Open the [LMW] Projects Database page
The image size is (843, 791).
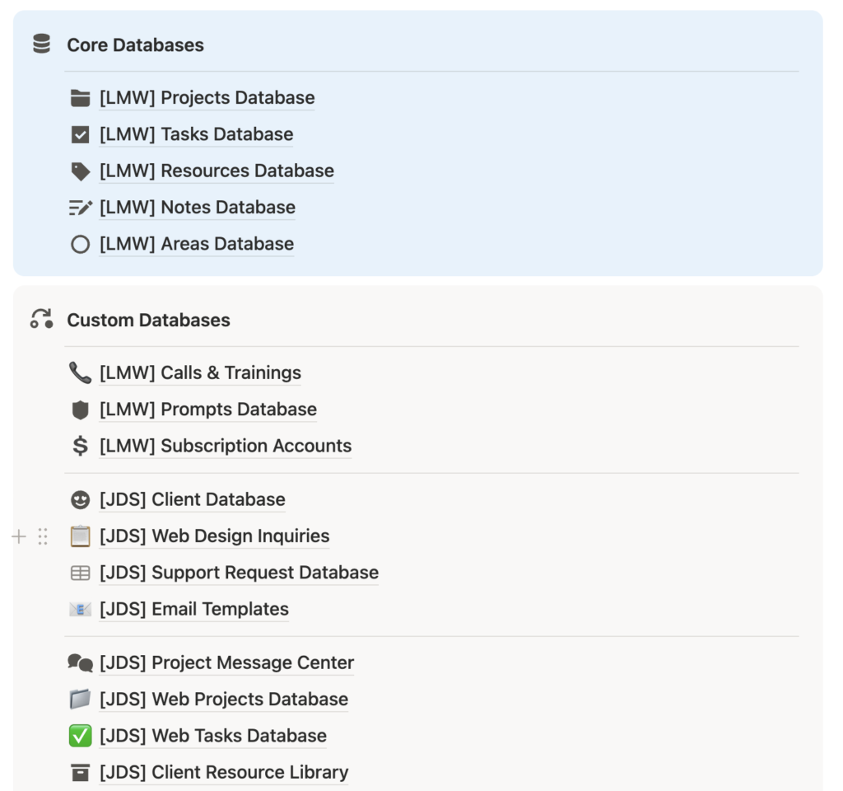point(207,98)
